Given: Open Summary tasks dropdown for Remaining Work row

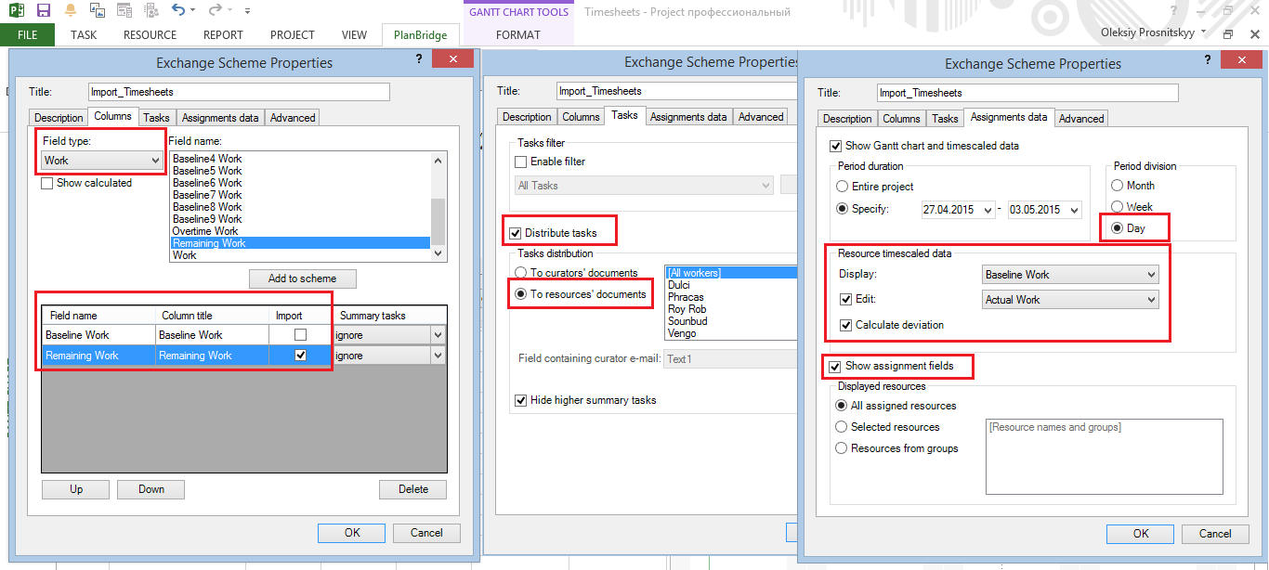Looking at the screenshot, I should coord(438,356).
